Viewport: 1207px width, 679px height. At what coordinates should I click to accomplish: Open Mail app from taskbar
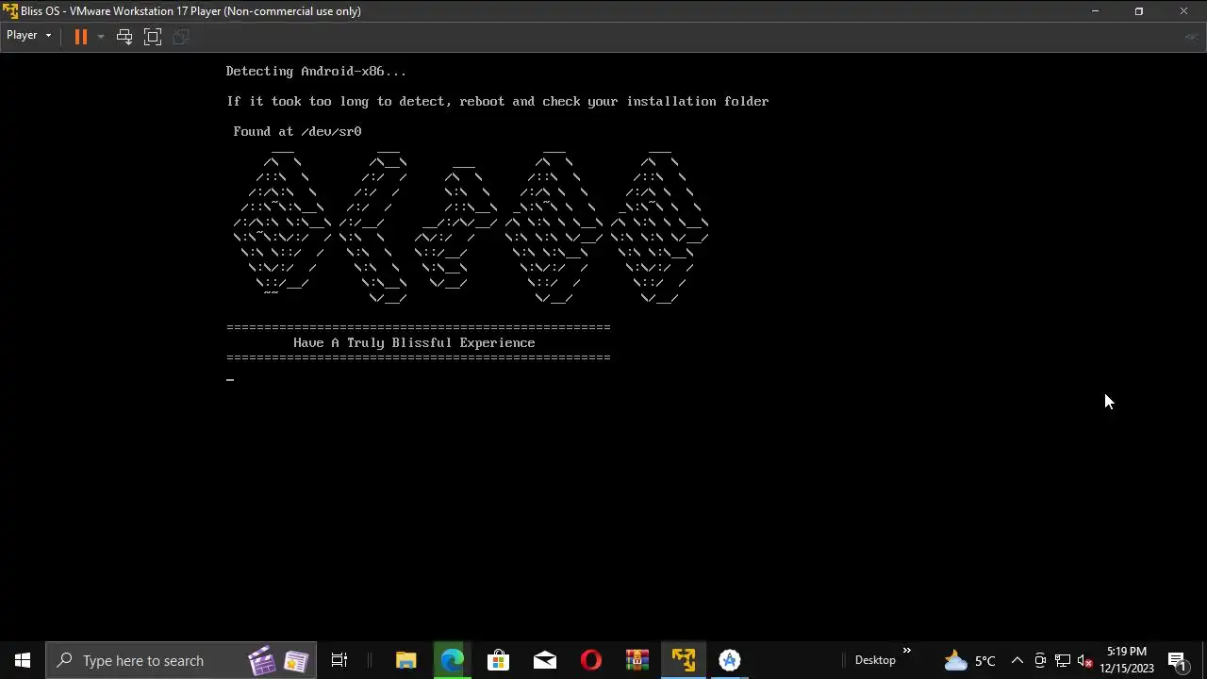pos(544,660)
